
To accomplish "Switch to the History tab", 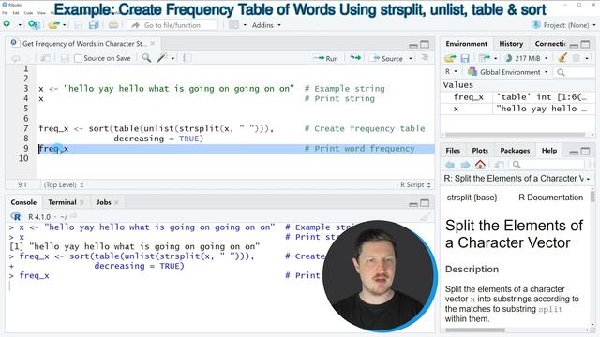I will pyautogui.click(x=511, y=44).
